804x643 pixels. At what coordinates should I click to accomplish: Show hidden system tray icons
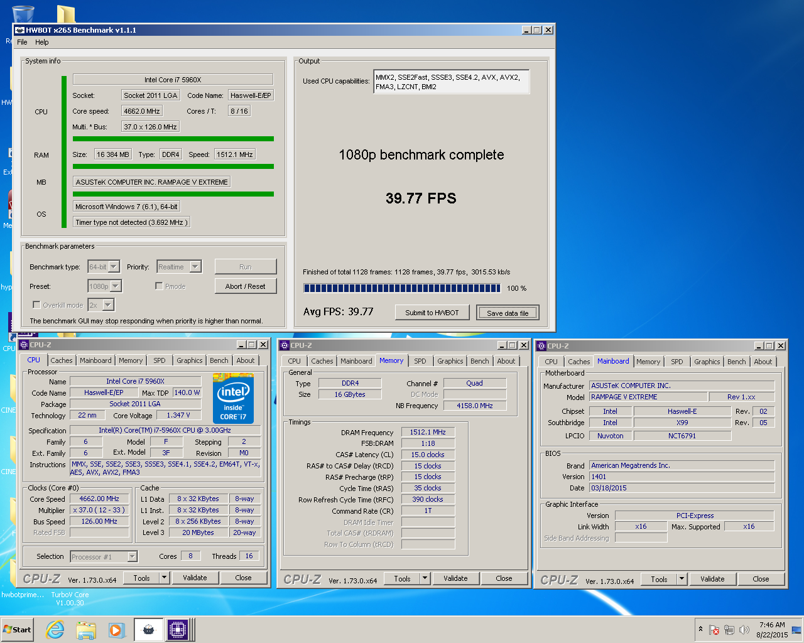[700, 629]
